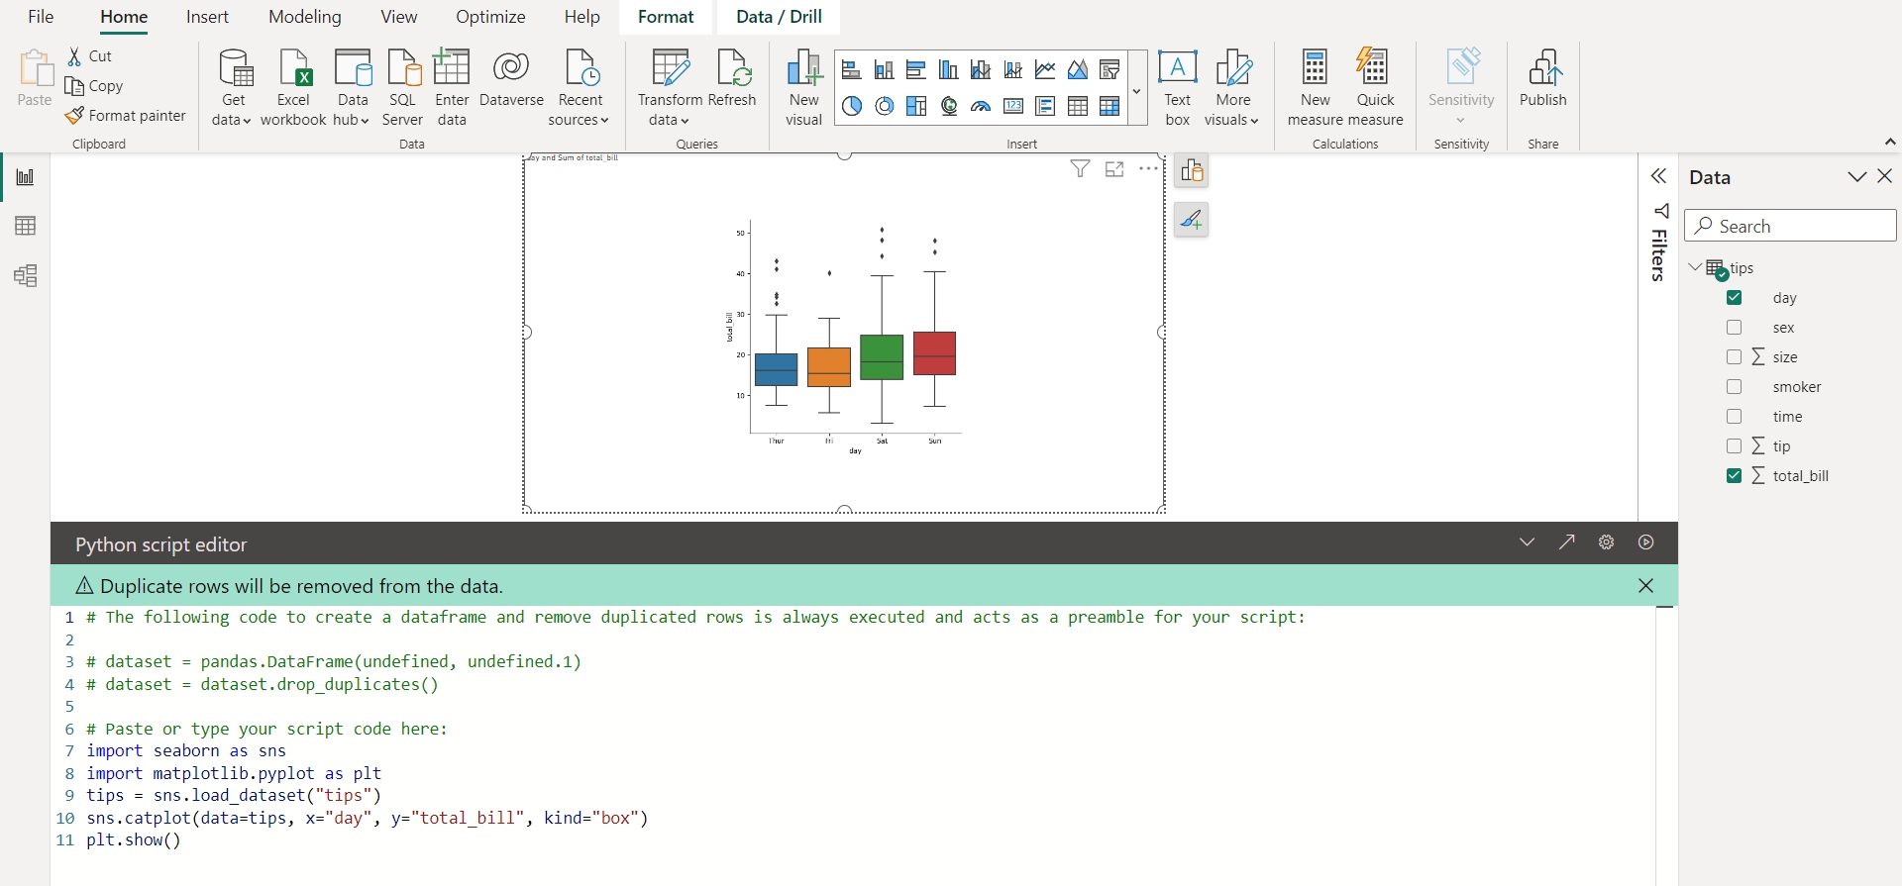Create a New measure
This screenshot has width=1902, height=886.
tap(1316, 87)
